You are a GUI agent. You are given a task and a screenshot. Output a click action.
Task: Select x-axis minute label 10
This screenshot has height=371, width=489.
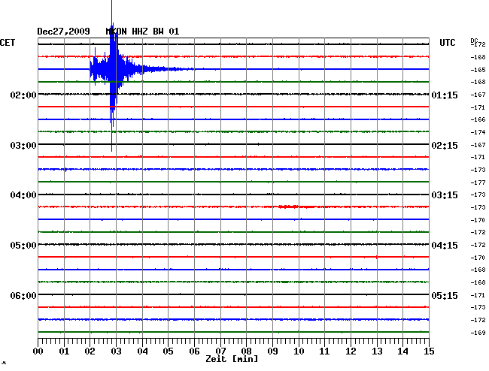pyautogui.click(x=299, y=351)
